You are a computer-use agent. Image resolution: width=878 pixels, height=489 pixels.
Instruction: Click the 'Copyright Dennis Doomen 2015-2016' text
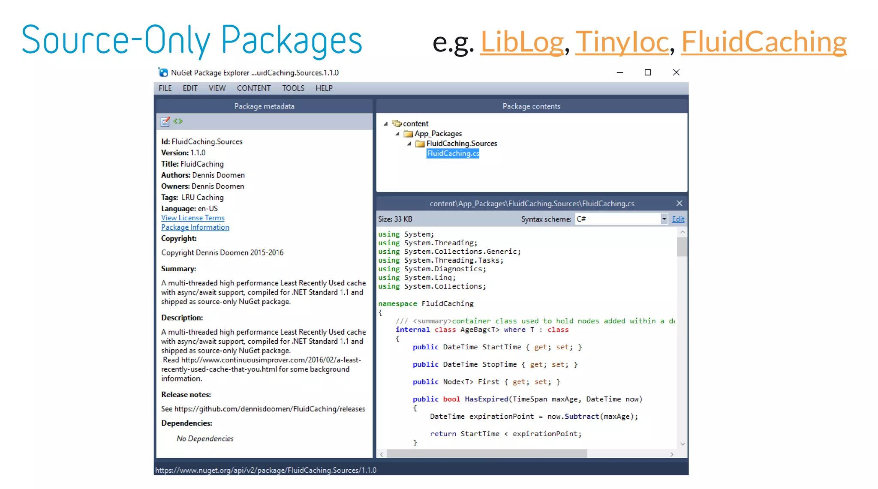pos(222,252)
